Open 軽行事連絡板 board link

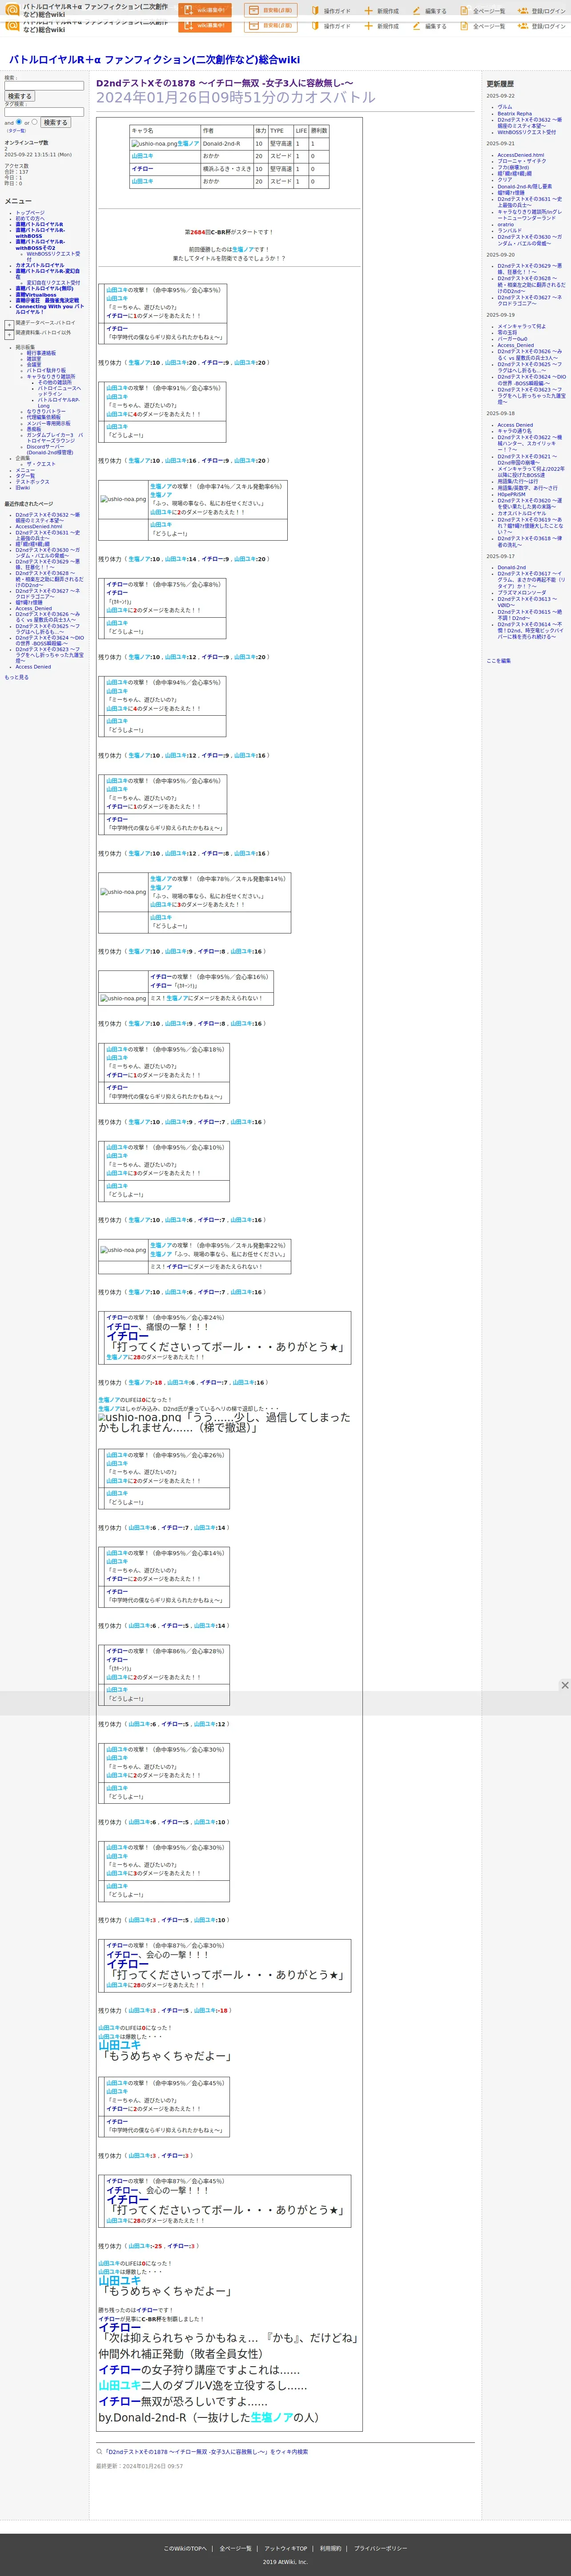click(x=41, y=353)
